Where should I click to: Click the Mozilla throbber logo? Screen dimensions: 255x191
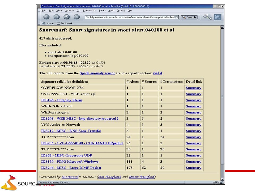[x=218, y=17]
